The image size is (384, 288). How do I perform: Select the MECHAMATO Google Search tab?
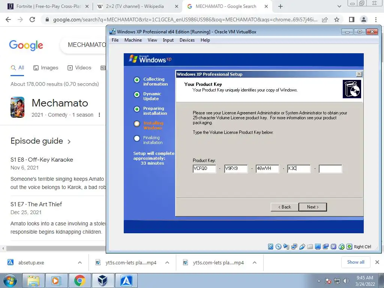[x=227, y=6]
